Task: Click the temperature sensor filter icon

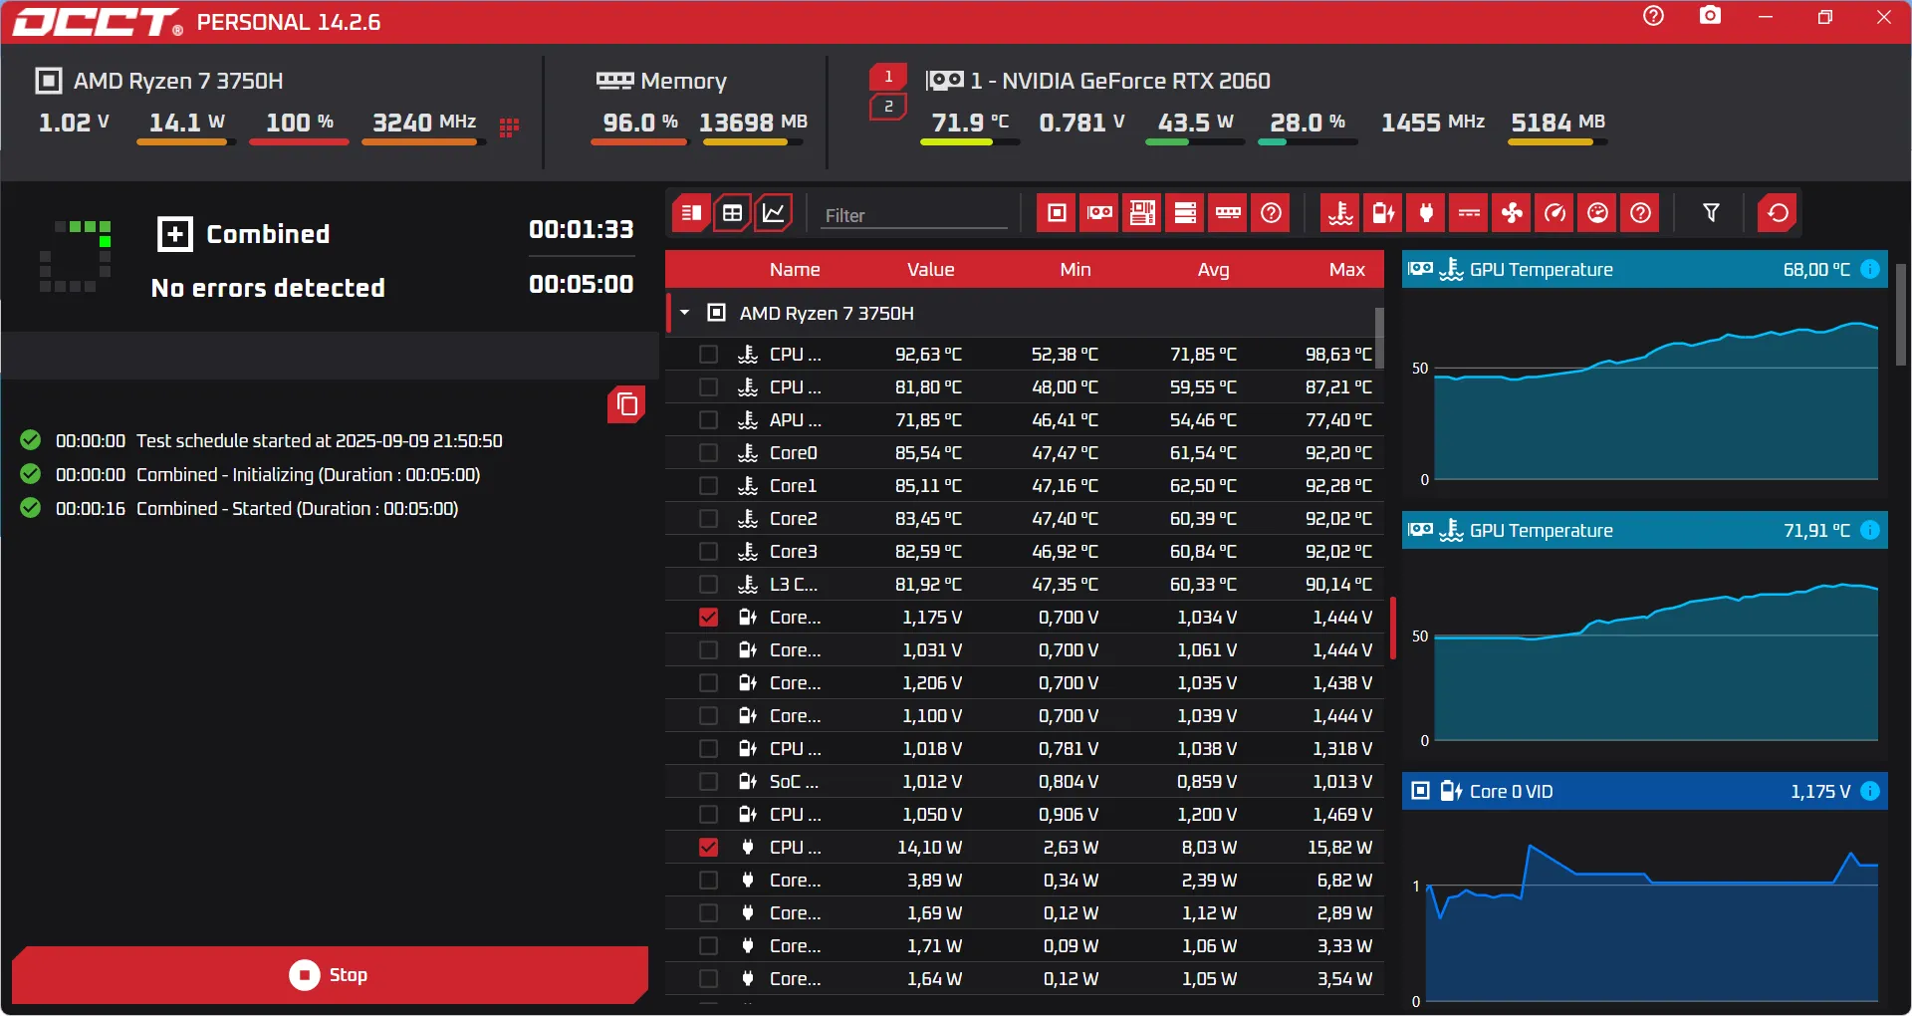Action: (1340, 213)
